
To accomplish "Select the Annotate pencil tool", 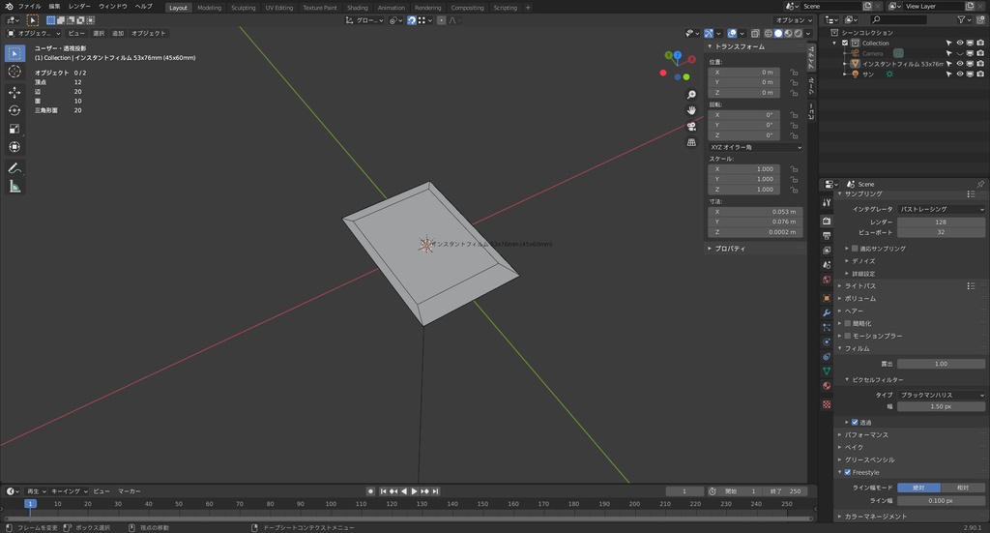I will 15,167.
